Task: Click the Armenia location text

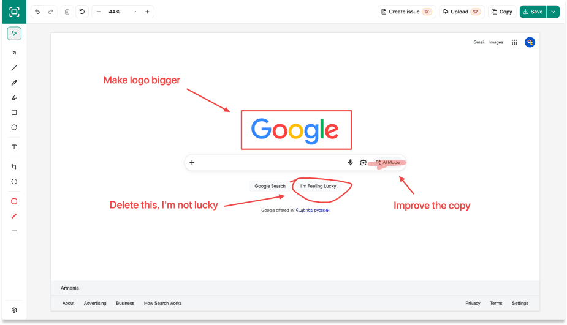Action: pyautogui.click(x=70, y=288)
